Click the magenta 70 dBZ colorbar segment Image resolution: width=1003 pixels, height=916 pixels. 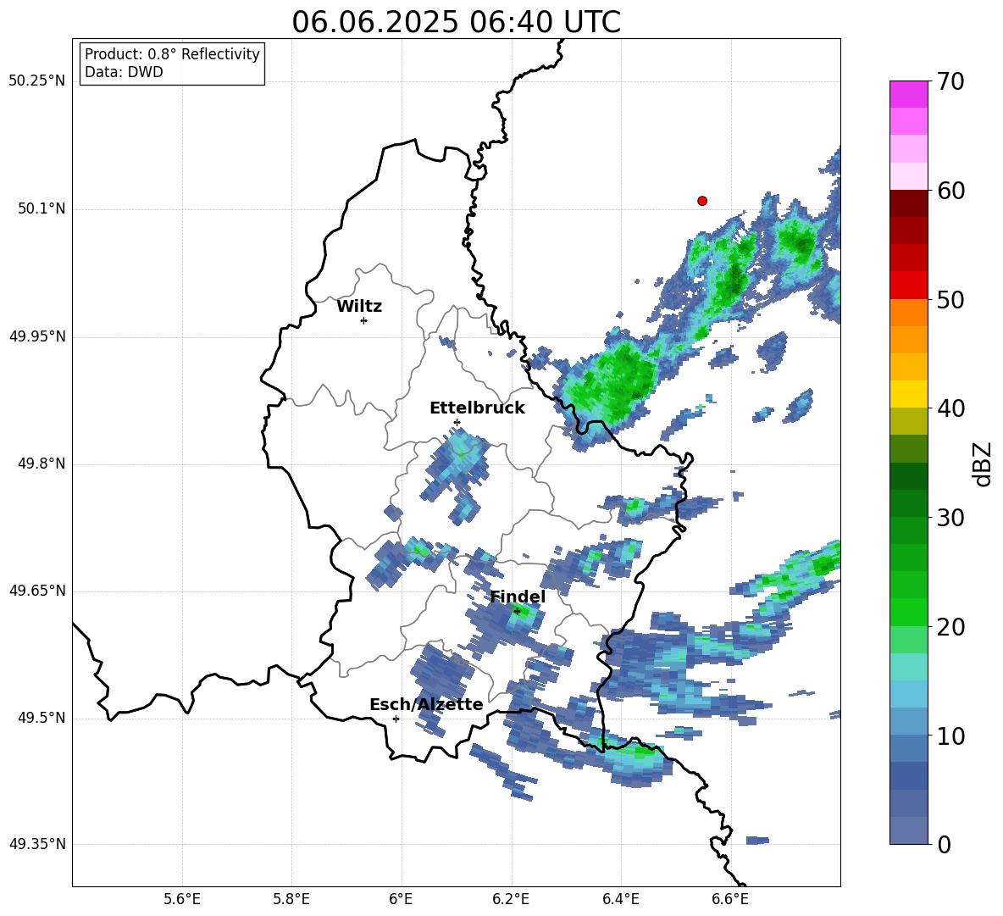point(908,94)
